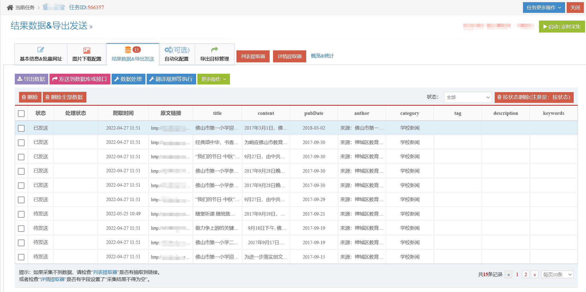Click the keywords column header
Screen dimensions: 586x292
tap(554, 113)
